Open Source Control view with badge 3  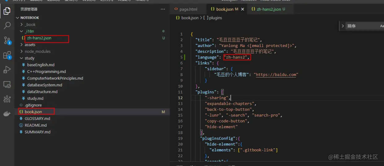7,40
